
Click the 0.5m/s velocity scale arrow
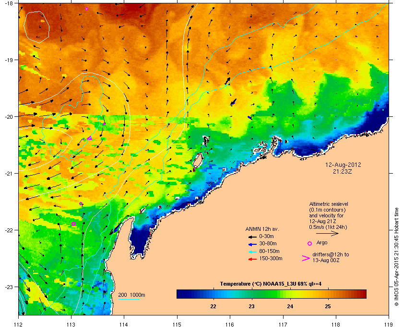click(x=327, y=234)
